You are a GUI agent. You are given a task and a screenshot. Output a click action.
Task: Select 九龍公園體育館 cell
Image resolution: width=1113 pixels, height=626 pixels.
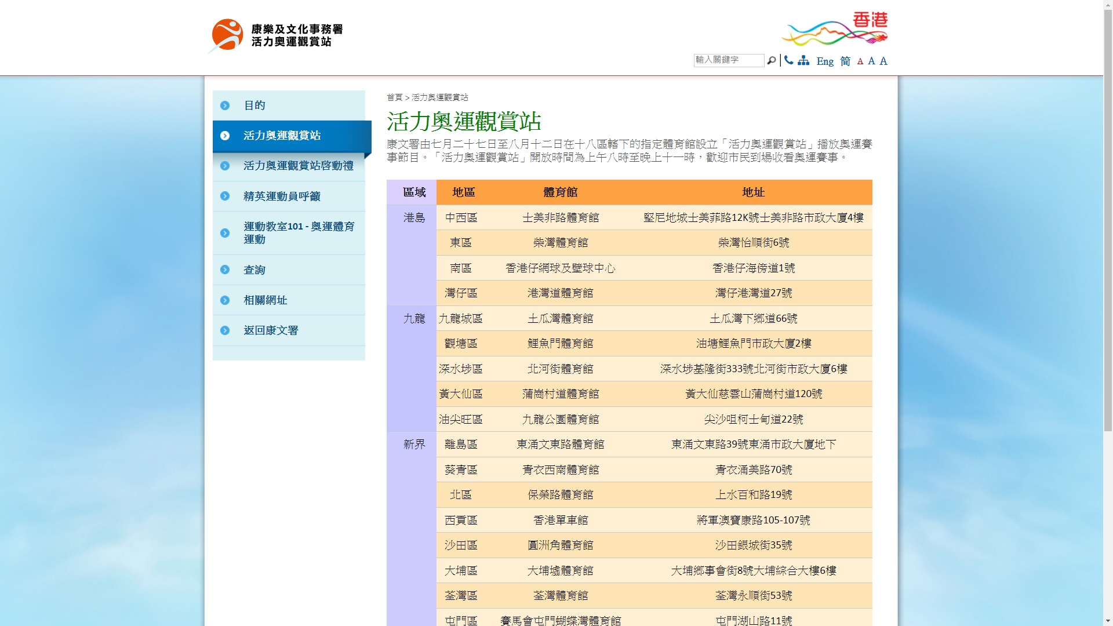pos(561,420)
